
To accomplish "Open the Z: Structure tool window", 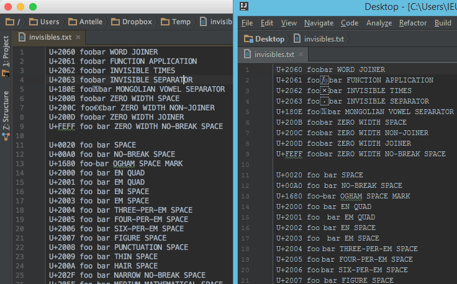I will tap(6, 110).
